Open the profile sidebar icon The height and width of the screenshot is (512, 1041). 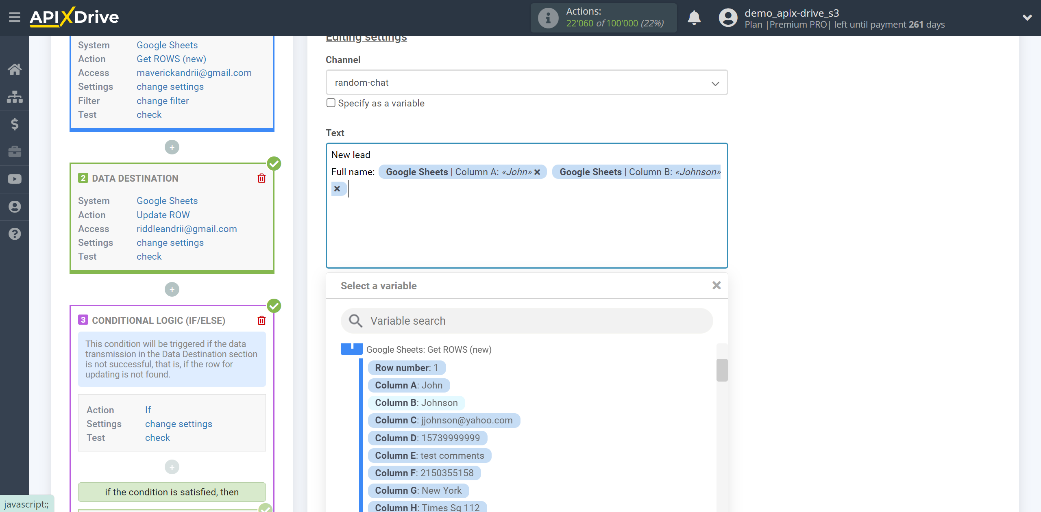tap(15, 206)
